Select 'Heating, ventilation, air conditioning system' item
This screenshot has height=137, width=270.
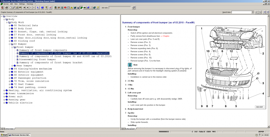coord(40,90)
